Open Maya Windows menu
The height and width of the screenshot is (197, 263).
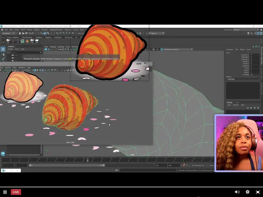(45, 30)
